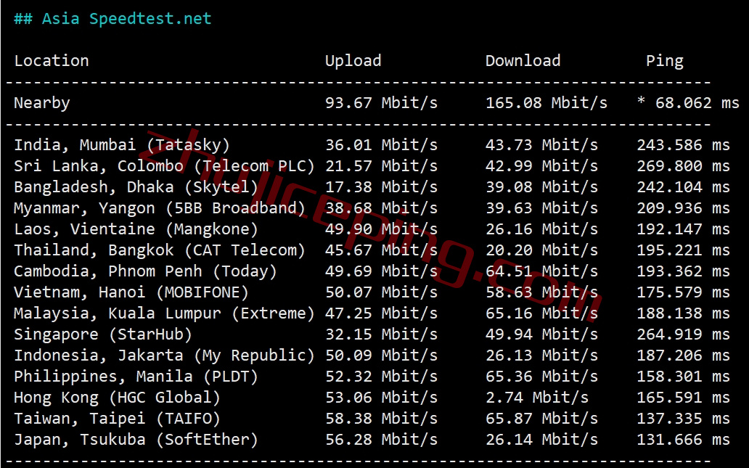Click 'Cambodia, Phnom Penh (Today)' location
The height and width of the screenshot is (468, 749).
[x=146, y=271]
